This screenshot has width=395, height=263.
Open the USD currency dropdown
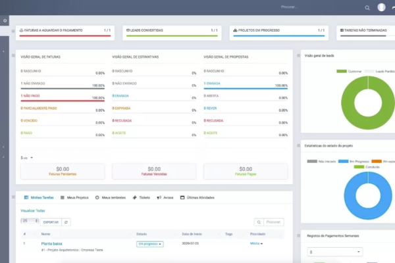point(24,158)
